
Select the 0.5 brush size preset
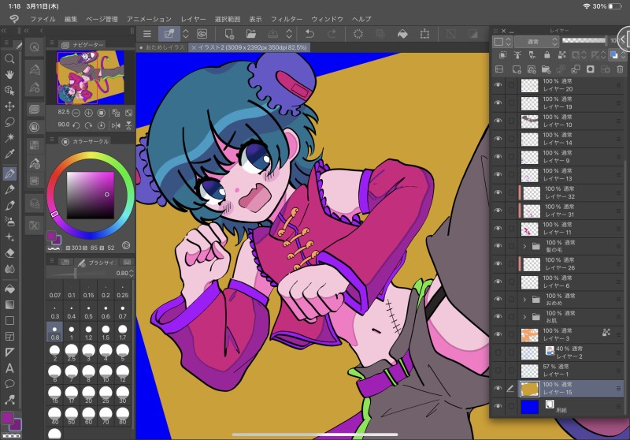88,312
